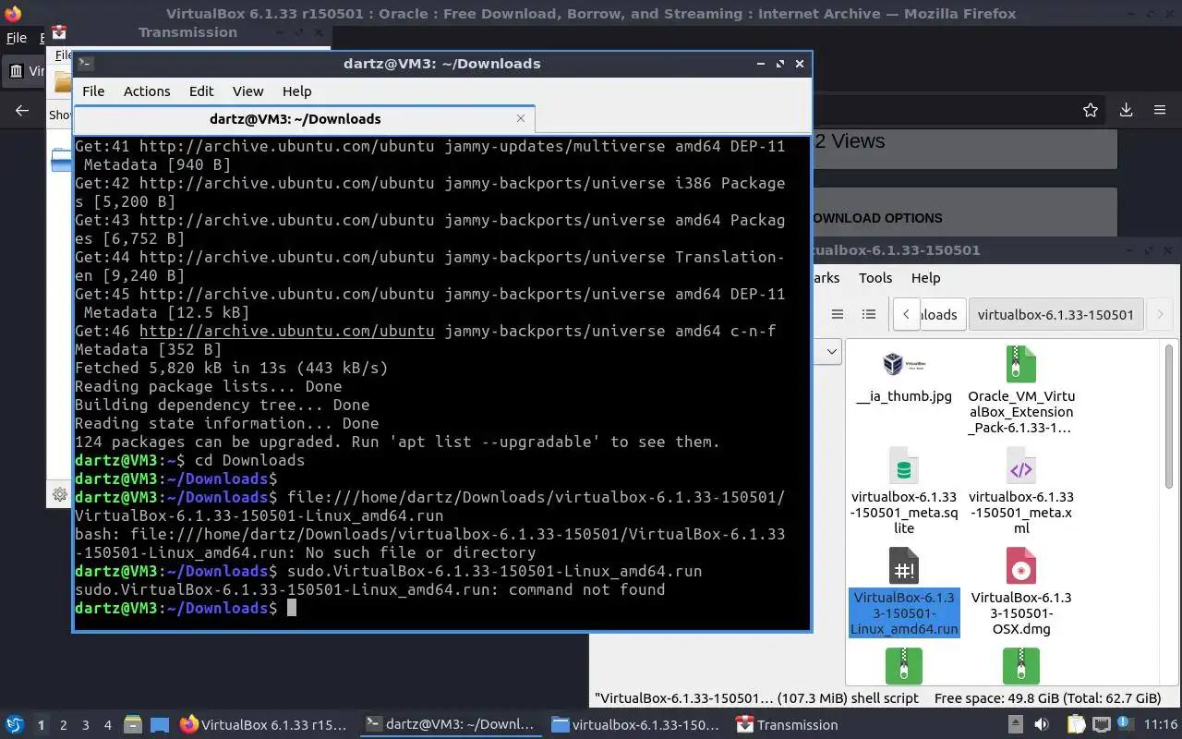This screenshot has height=739, width=1182.
Task: Switch file manager to icon view
Action: 838,314
